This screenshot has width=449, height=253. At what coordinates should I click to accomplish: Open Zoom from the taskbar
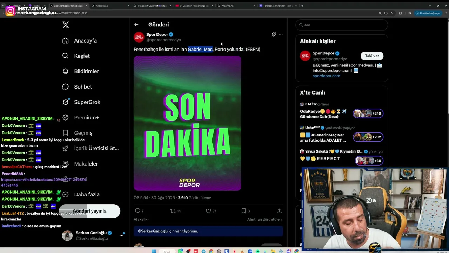coord(250,251)
